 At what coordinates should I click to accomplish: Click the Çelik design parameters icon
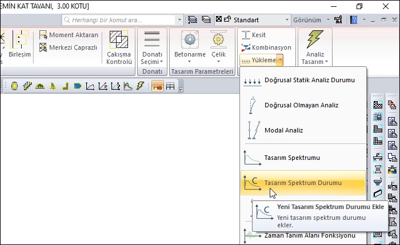pyautogui.click(x=218, y=41)
